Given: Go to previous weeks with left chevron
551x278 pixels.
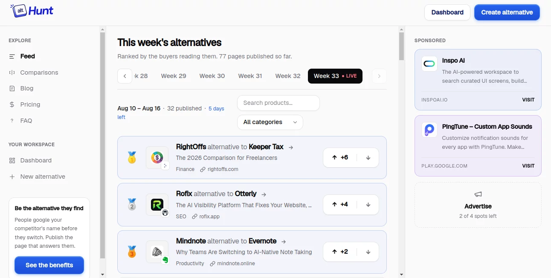Looking at the screenshot, I should coord(125,76).
